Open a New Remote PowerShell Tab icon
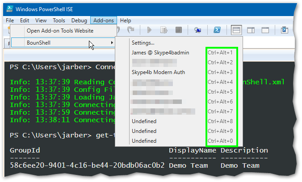 197,30
